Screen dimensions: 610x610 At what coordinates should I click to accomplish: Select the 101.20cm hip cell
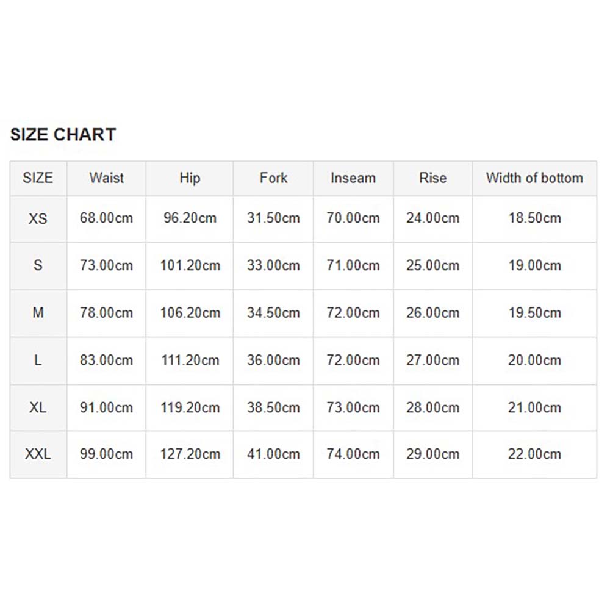[190, 266]
